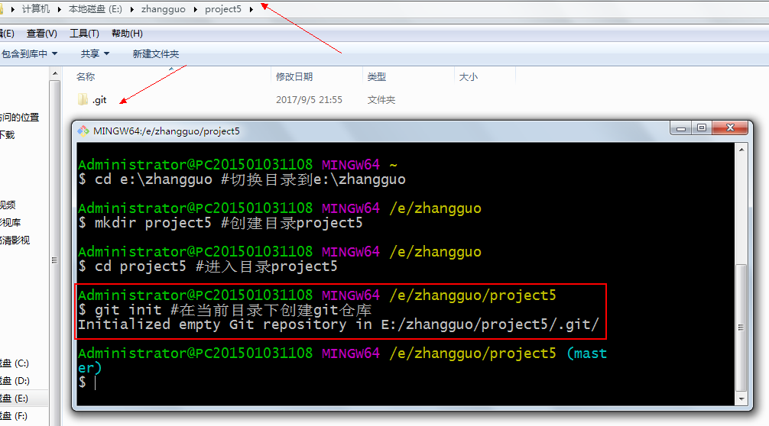Maximize the MINGW64 terminal window
769x426 pixels.
pos(702,128)
